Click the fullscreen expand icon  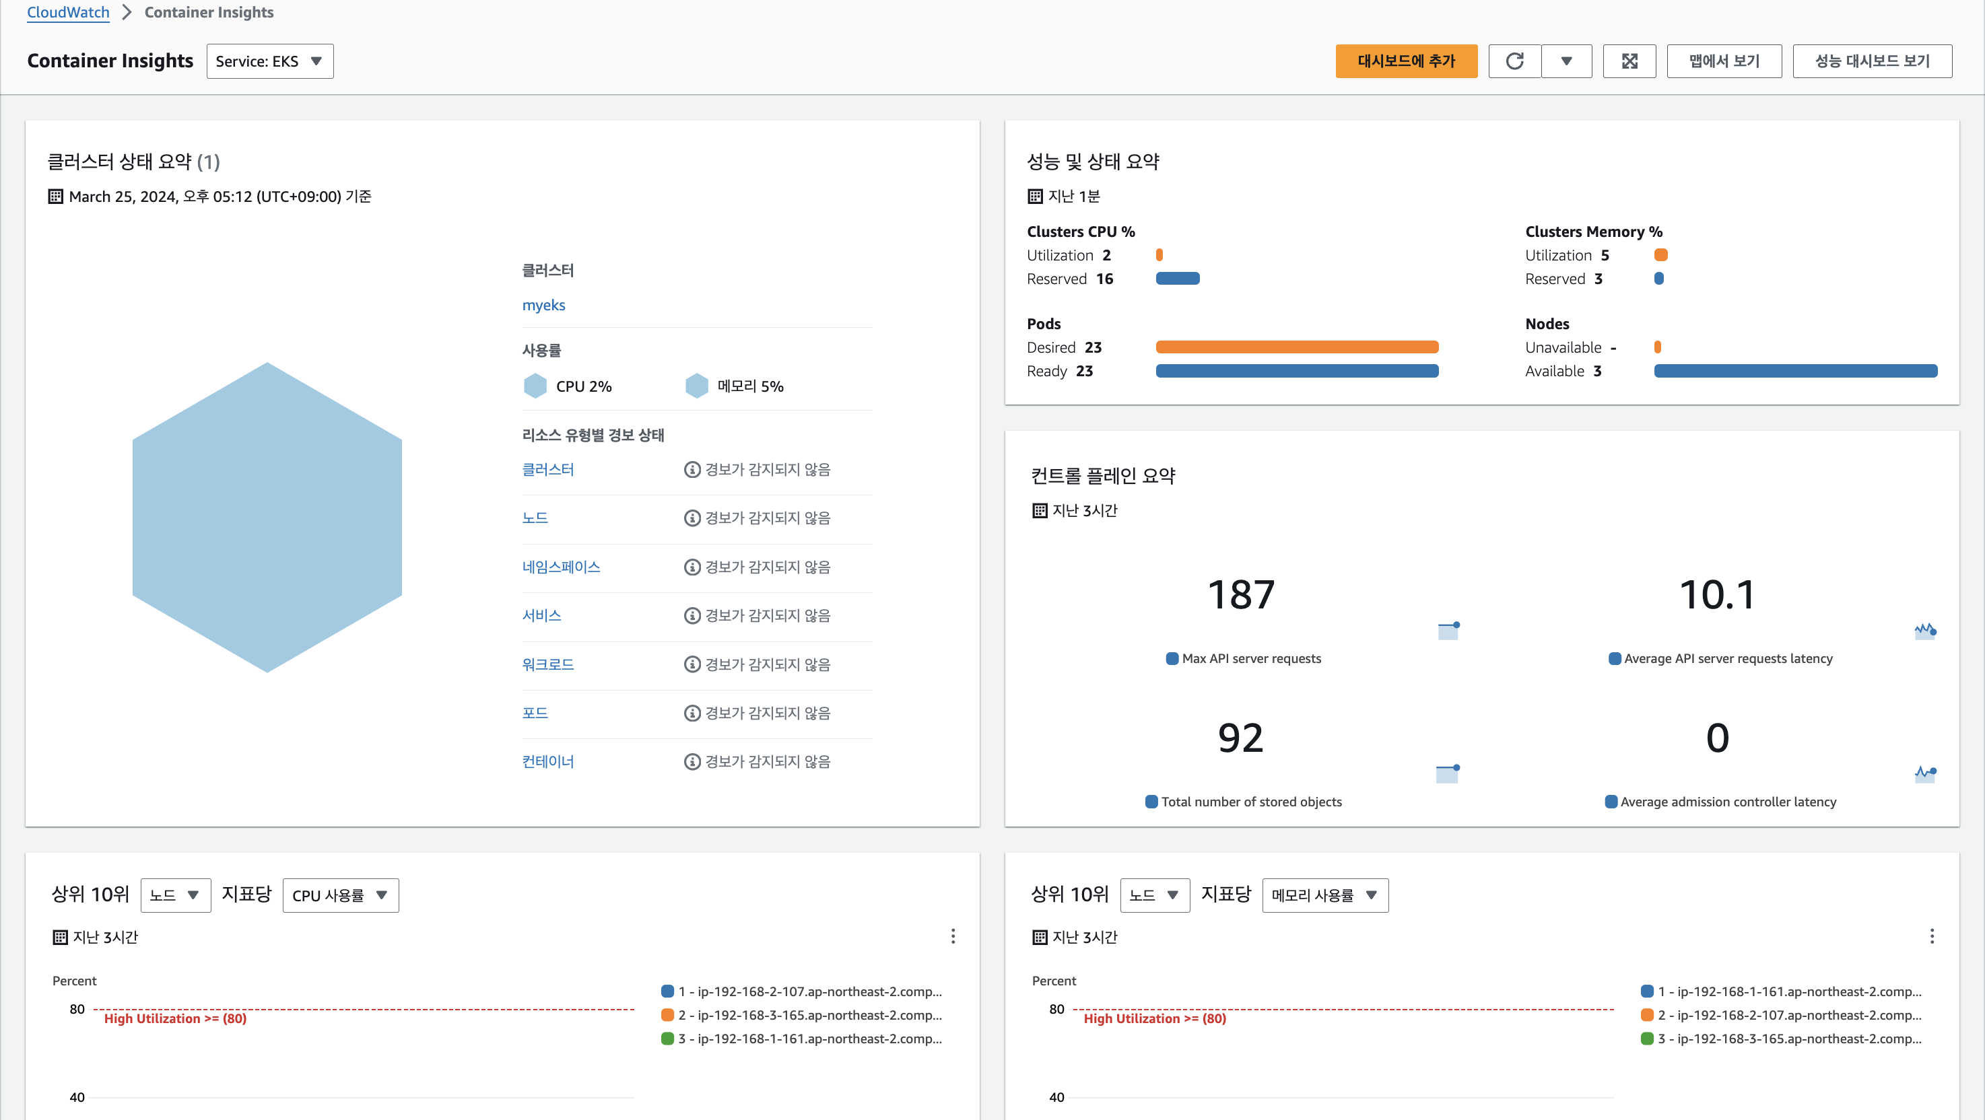pyautogui.click(x=1629, y=61)
